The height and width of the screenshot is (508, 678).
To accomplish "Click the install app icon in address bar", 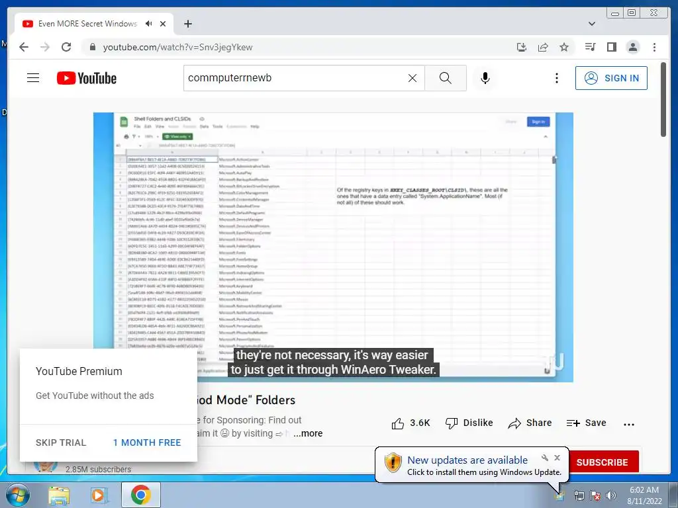I will (x=522, y=47).
